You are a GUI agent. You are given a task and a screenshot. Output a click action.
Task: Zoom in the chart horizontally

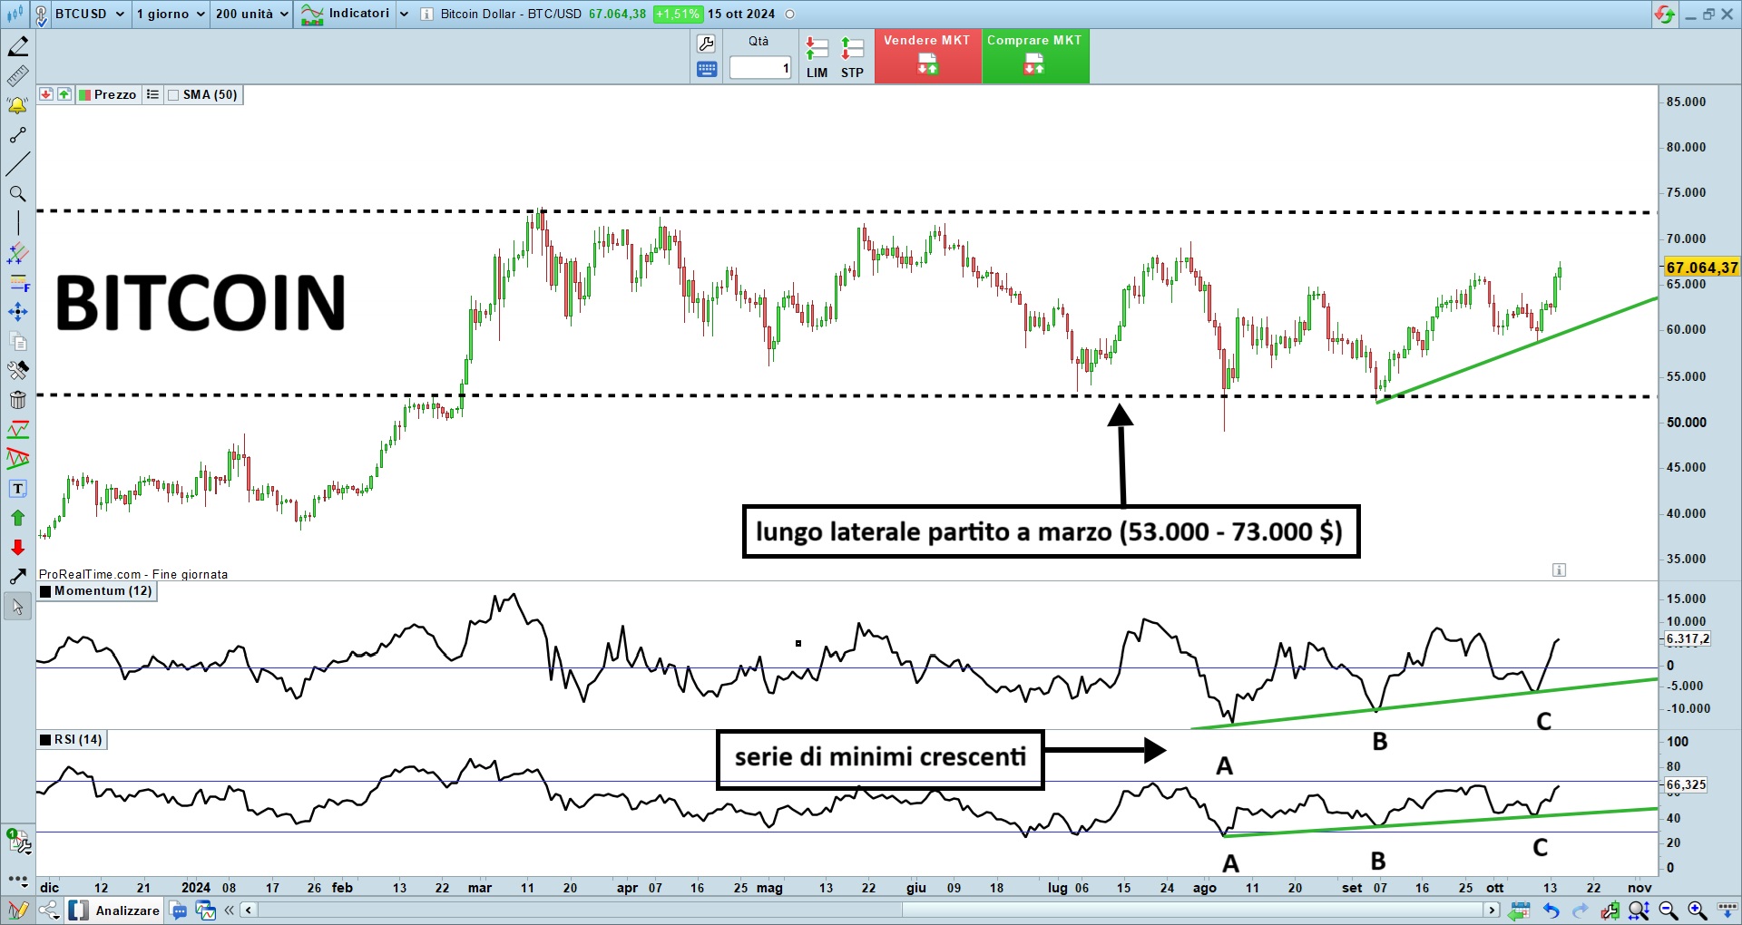coord(1697,910)
